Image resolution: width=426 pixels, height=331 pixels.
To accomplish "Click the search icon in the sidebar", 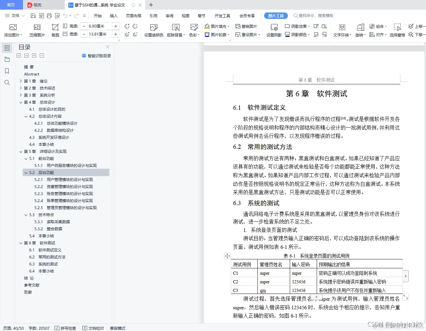I will (x=7, y=82).
